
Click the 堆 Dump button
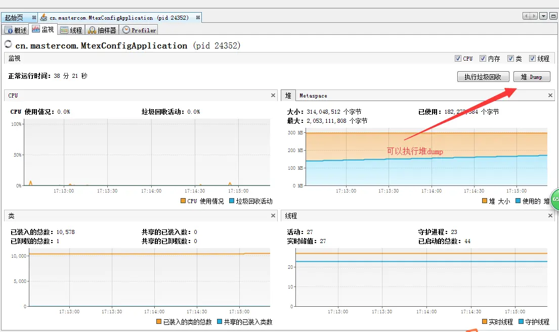tap(532, 77)
